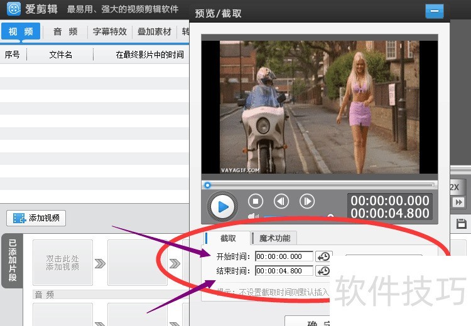Go to the 字幕特效 tab
The height and width of the screenshot is (326, 471).
pyautogui.click(x=110, y=31)
